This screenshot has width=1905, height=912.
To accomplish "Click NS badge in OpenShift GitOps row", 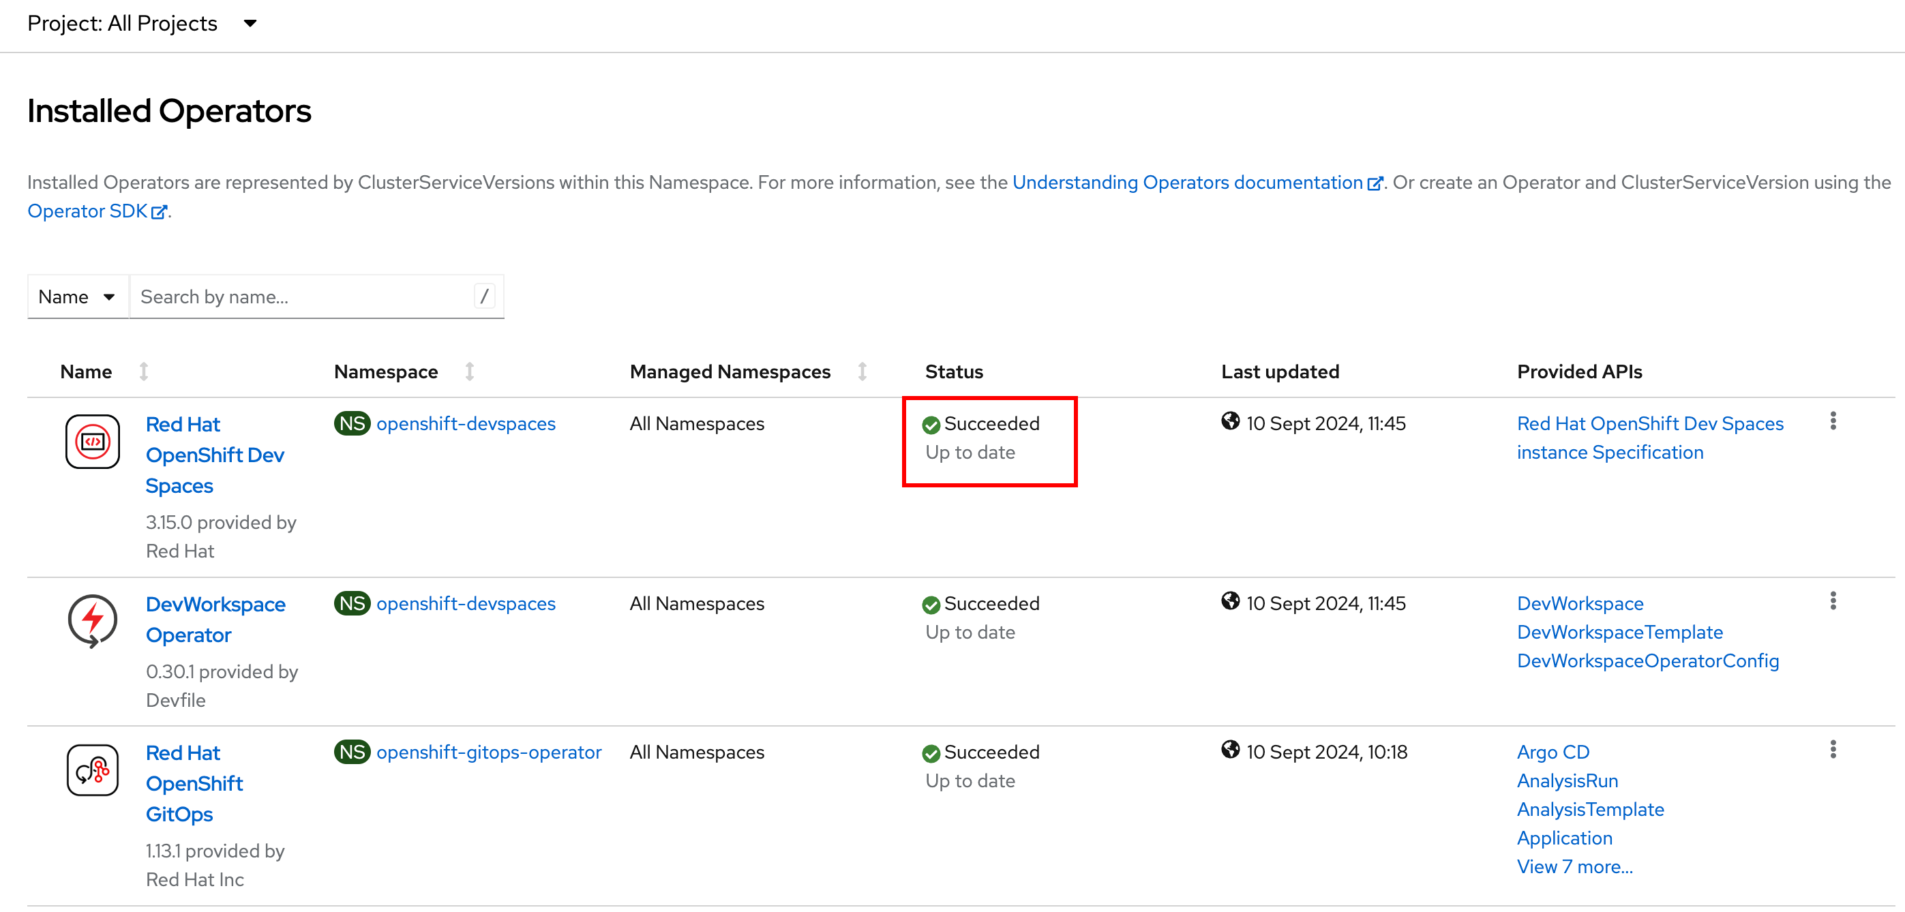I will click(x=352, y=753).
